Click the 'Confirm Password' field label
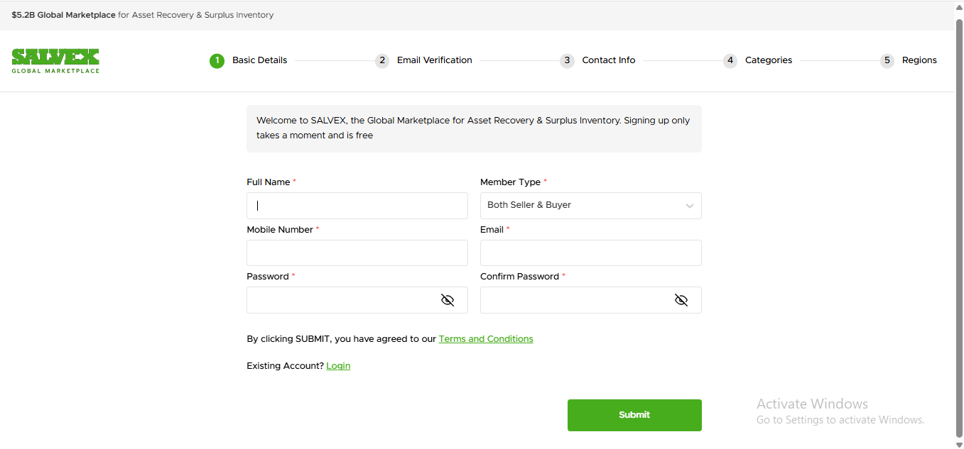 coord(519,277)
